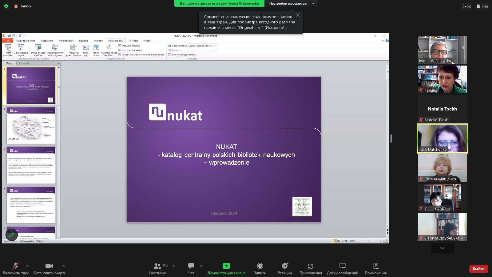Click red Выйти leave button
The image size is (492, 277).
tap(478, 269)
